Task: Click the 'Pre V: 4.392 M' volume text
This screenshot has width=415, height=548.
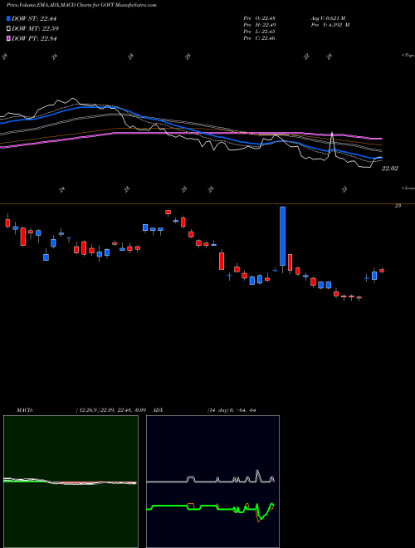Action: [332, 25]
